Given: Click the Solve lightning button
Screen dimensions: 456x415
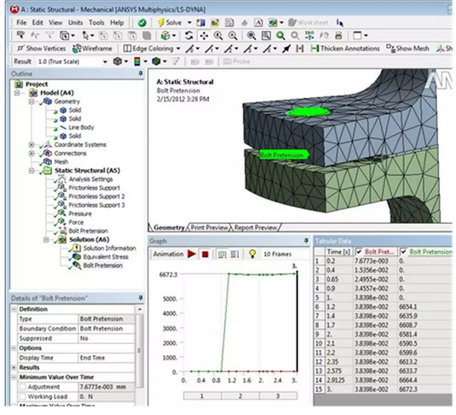Looking at the screenshot, I should (170, 22).
